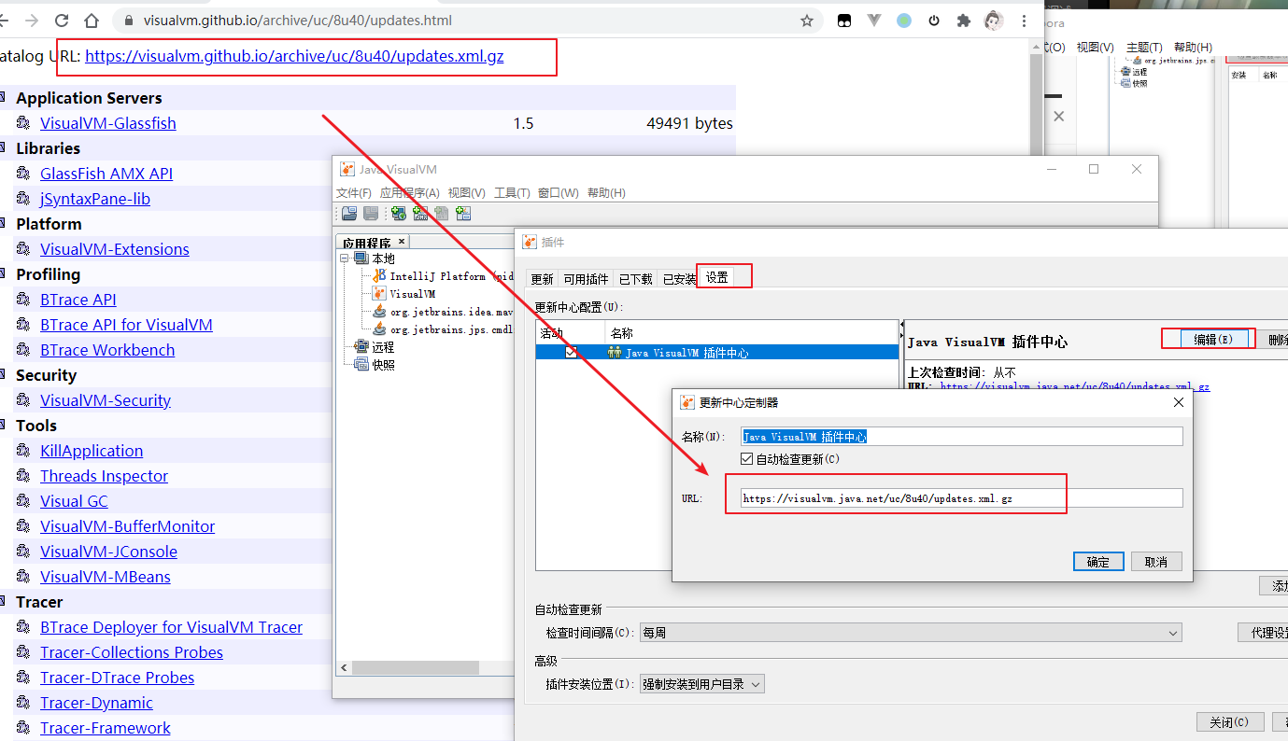The image size is (1288, 741).
Task: Select Java VisualVM 插件中心 row in table
Action: pos(716,353)
